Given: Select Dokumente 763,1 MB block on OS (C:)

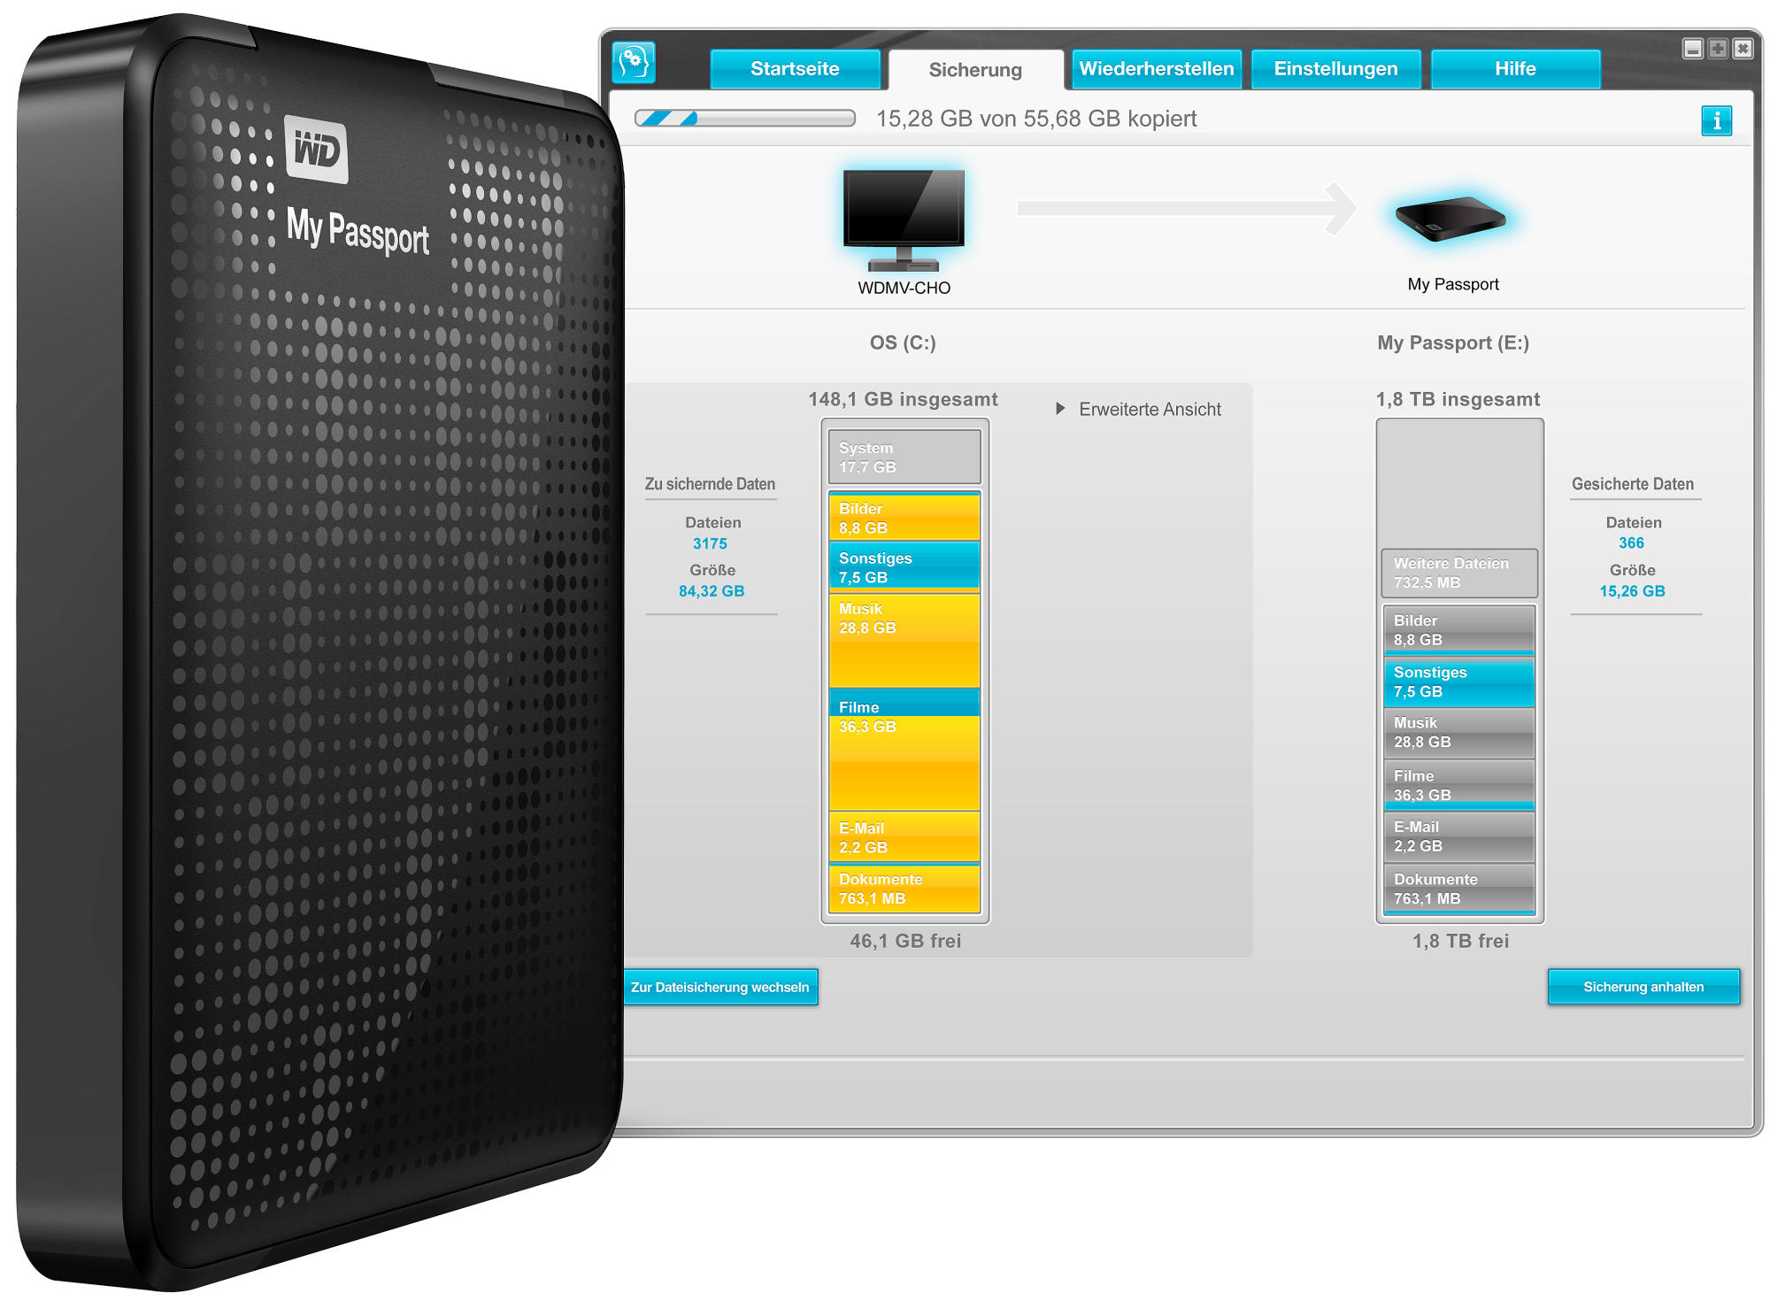Looking at the screenshot, I should pyautogui.click(x=904, y=889).
